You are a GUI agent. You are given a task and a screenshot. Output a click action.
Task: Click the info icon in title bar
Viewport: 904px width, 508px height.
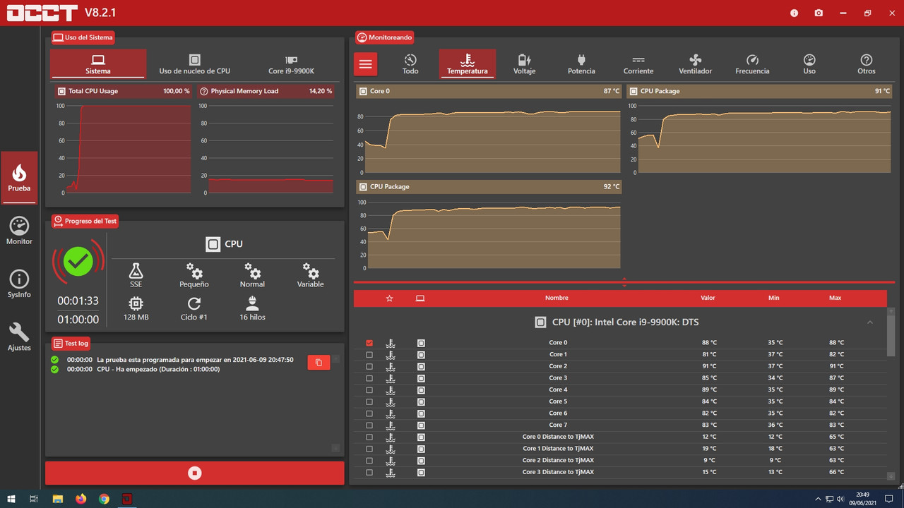794,13
